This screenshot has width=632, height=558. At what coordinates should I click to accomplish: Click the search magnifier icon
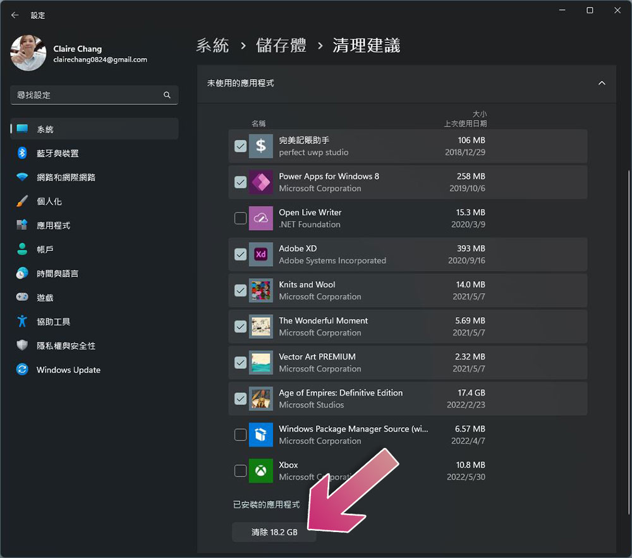pyautogui.click(x=167, y=95)
